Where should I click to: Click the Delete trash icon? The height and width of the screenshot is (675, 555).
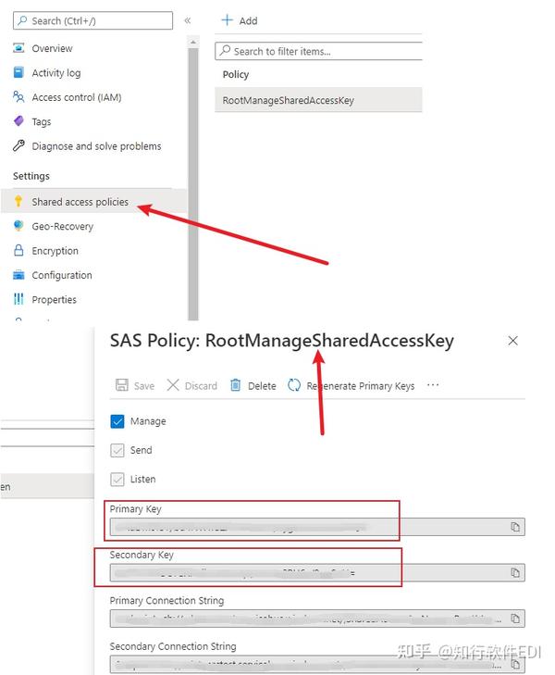236,385
